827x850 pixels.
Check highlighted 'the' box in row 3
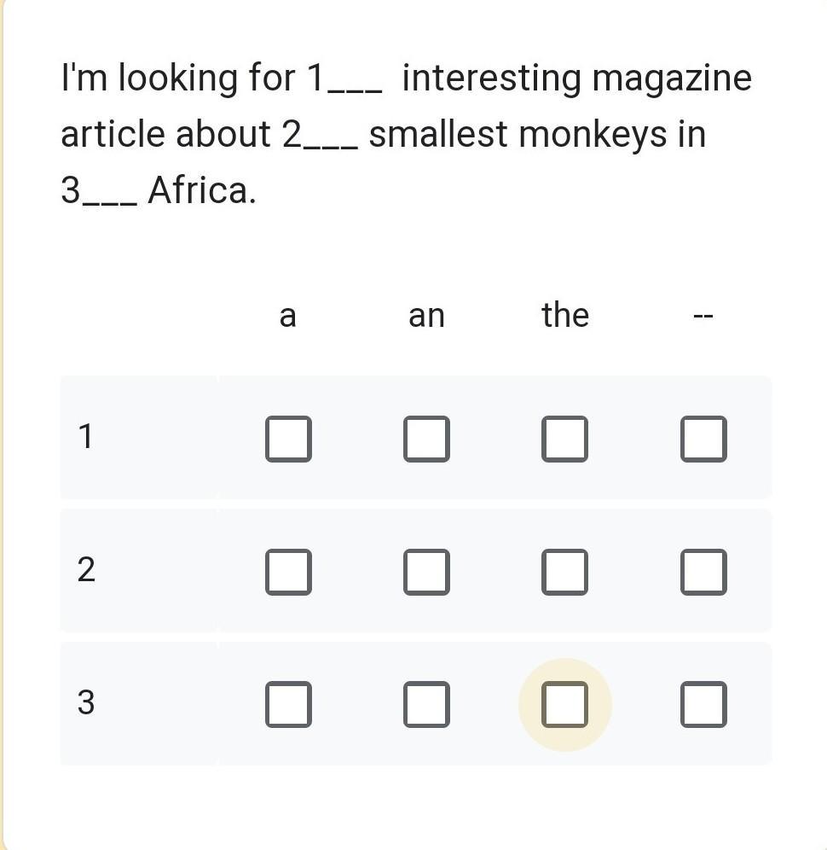(564, 704)
